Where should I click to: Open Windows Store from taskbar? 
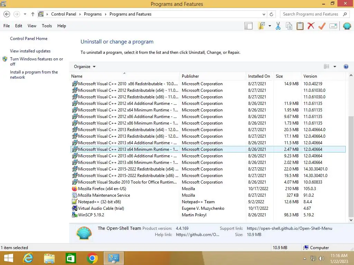71,258
